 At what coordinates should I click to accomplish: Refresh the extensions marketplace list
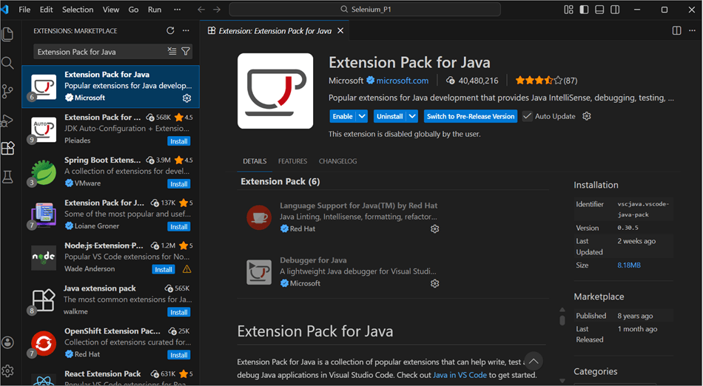[170, 30]
